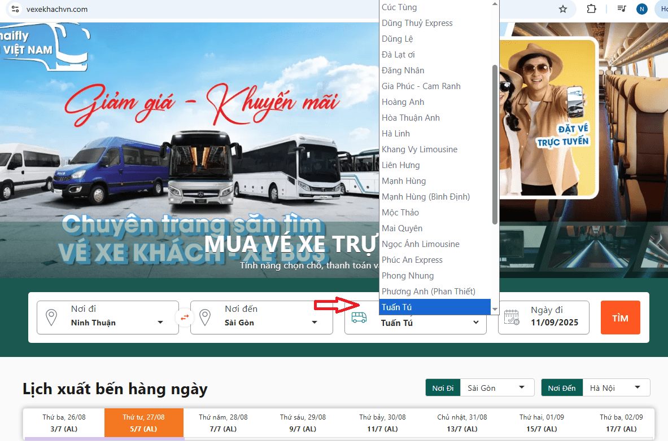Expand the Nơi đi Ninh Thuận dropdown
This screenshot has height=441, width=668.
(x=160, y=323)
